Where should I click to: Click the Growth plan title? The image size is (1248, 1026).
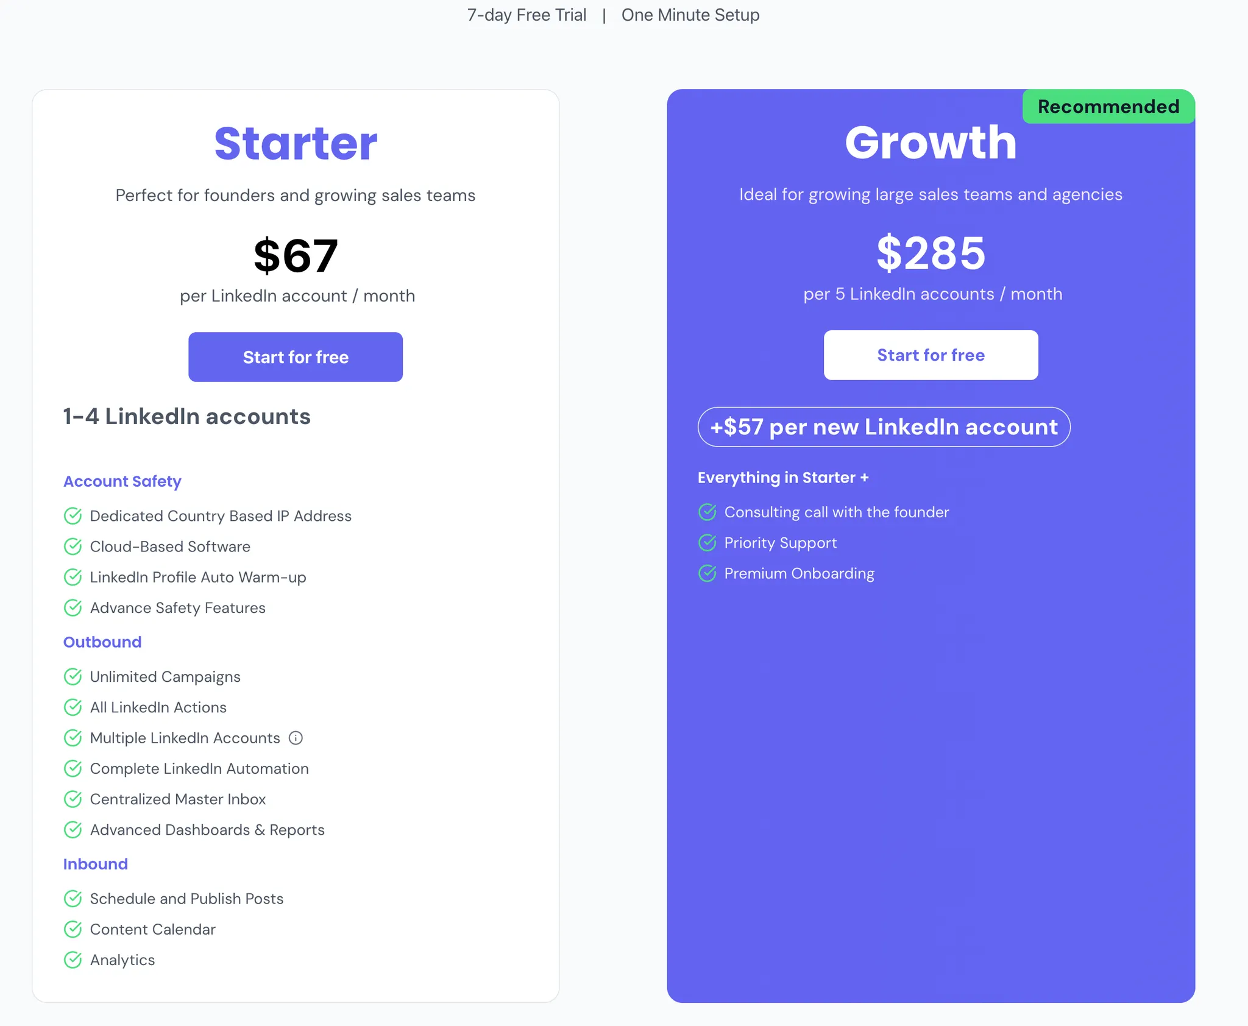(x=931, y=143)
